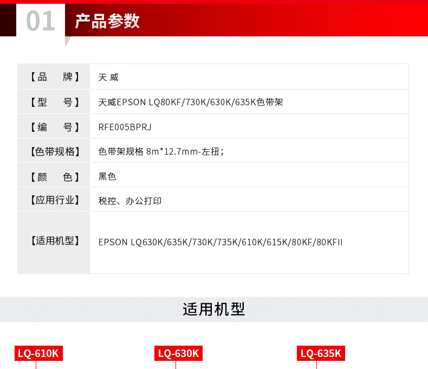Viewport: 428px width, 369px height.
Task: Click the 【适用机型】 label cell
Action: coord(54,243)
